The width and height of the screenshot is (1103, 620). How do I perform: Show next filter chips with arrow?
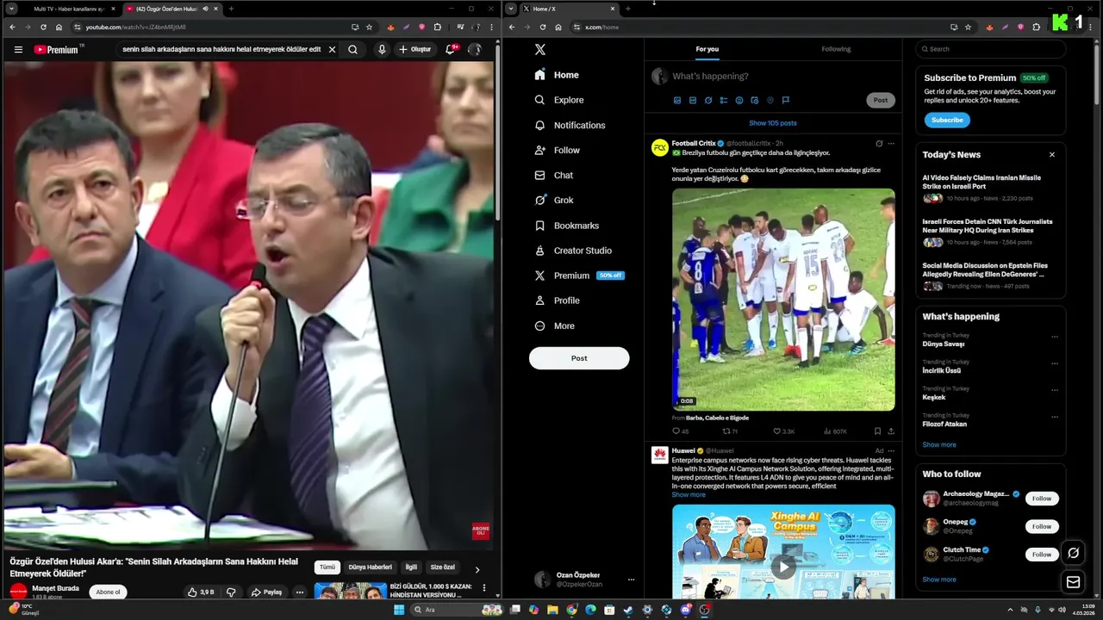click(x=477, y=569)
